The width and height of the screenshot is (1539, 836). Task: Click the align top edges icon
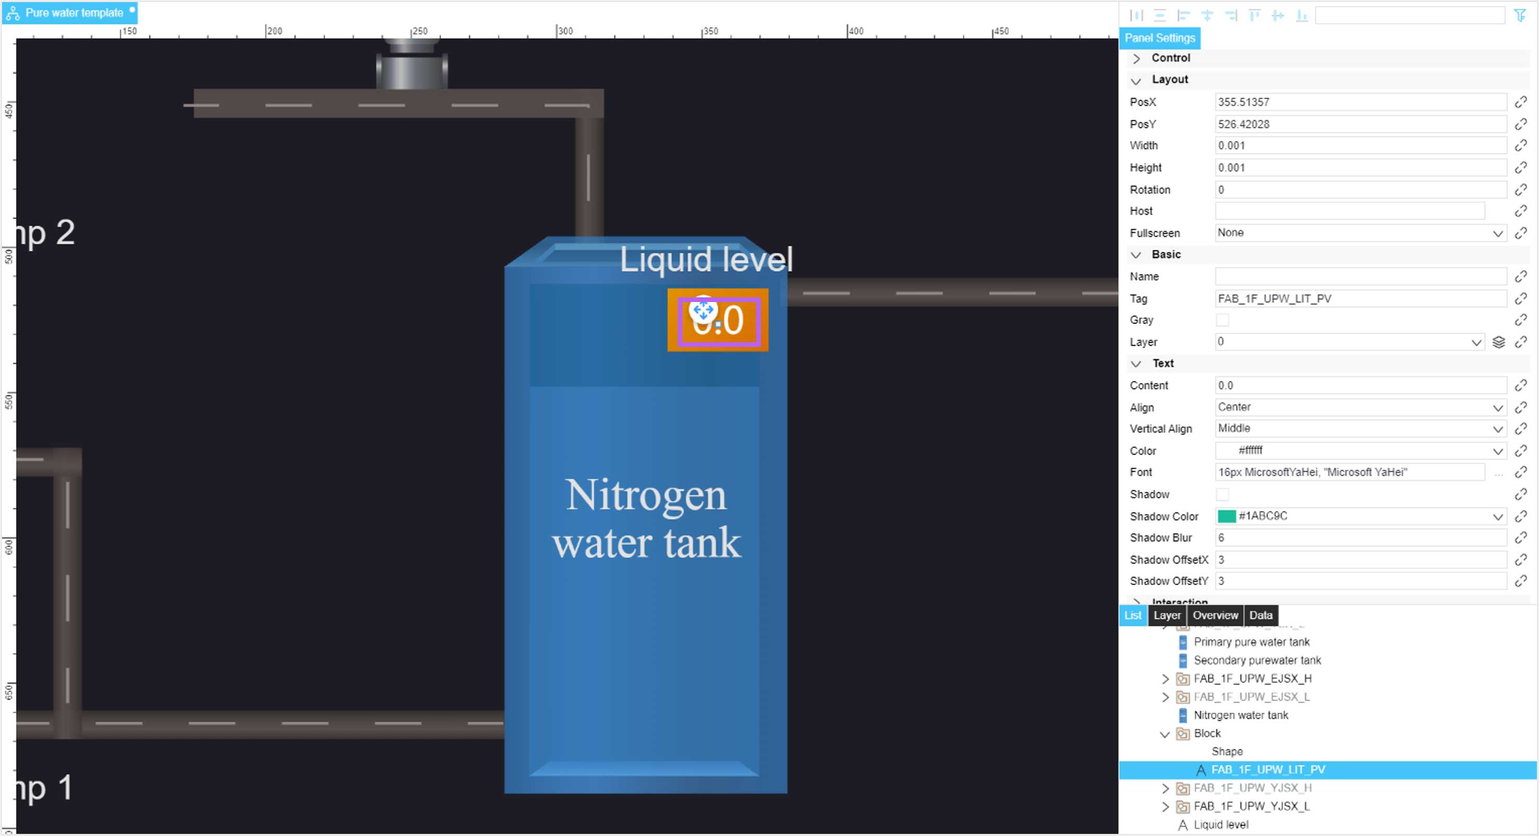[x=1255, y=16]
